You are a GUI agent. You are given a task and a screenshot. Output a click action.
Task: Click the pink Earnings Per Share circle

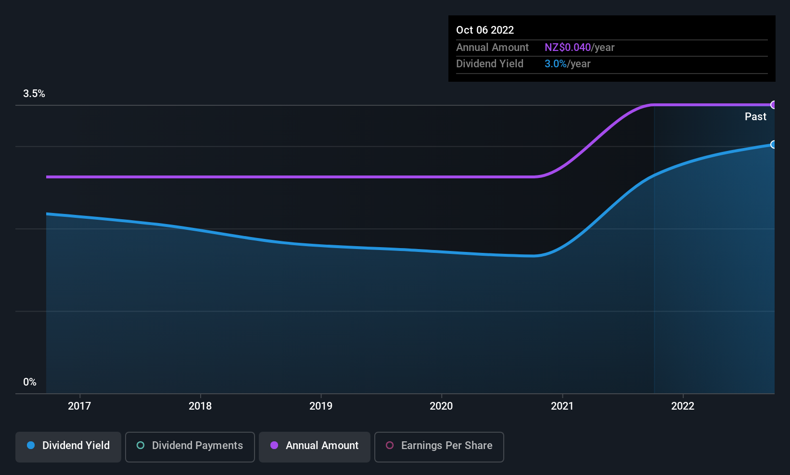(390, 445)
